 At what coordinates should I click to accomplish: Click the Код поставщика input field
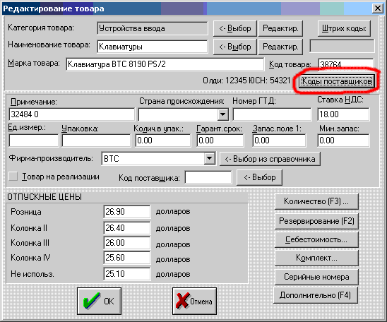(x=208, y=177)
